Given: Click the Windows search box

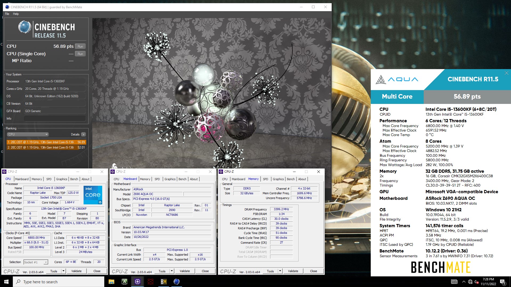Looking at the screenshot, I should (59, 282).
